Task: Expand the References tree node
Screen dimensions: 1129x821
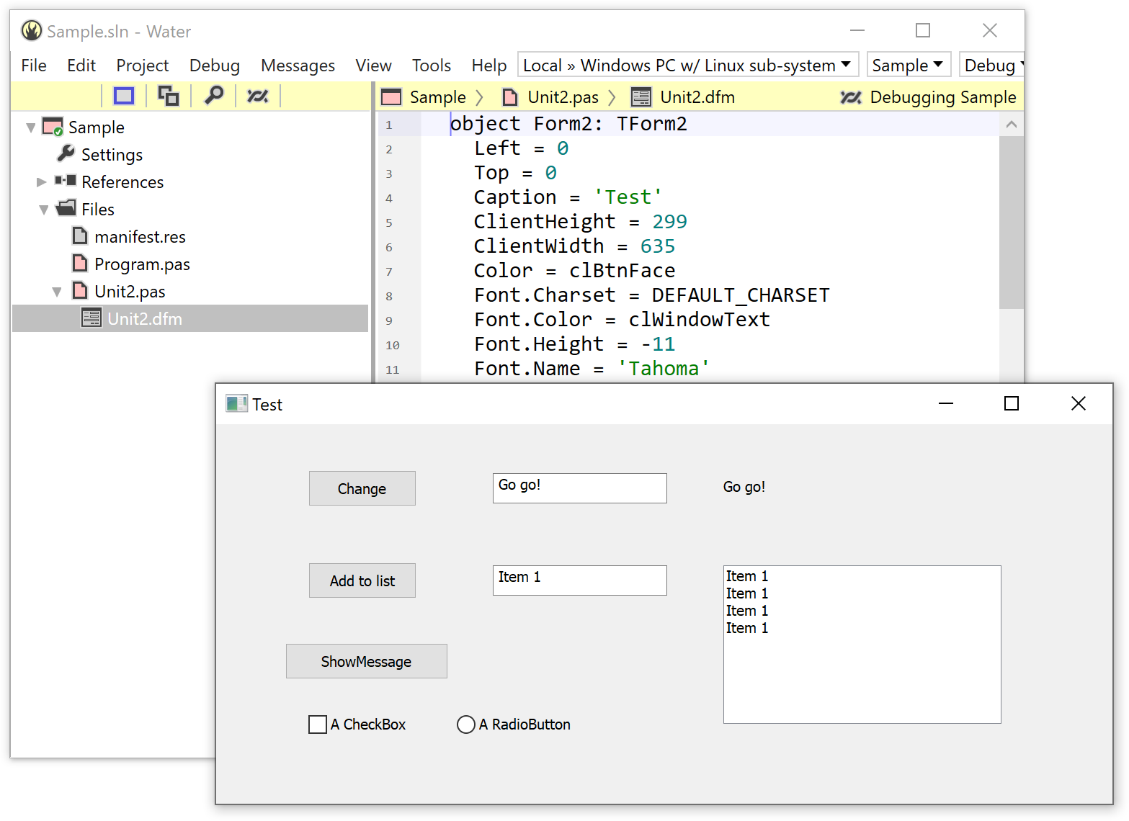Action: tap(41, 182)
